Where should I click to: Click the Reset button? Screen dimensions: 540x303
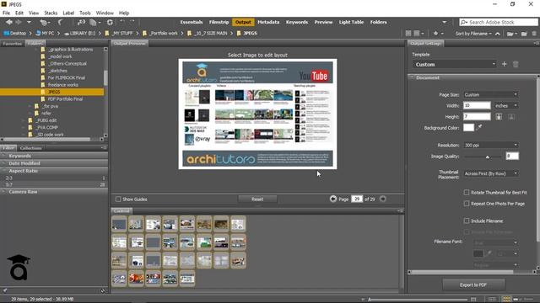point(257,199)
